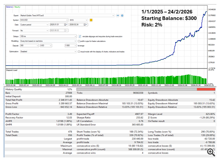
Task: Expand the Custom period date dropdown
Action: coord(48,25)
